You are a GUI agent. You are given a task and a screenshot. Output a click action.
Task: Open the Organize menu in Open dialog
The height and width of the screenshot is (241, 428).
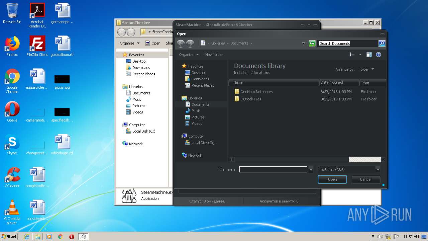pos(189,55)
